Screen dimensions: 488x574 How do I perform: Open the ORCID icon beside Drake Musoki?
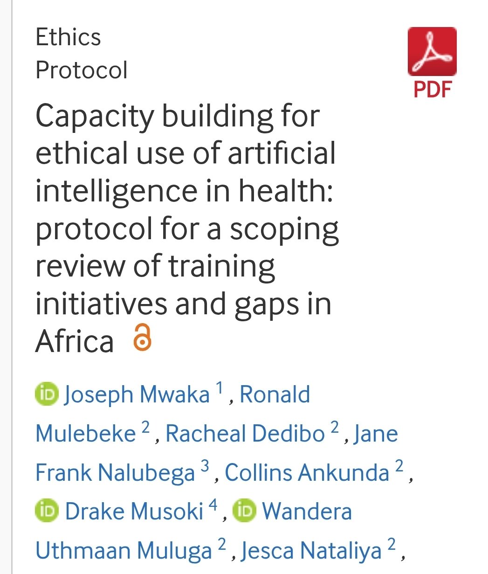click(47, 511)
